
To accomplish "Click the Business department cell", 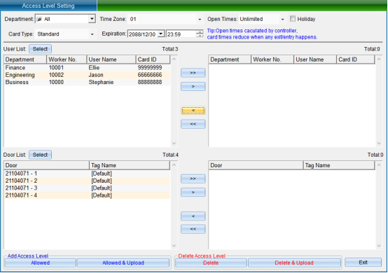I will [17, 82].
